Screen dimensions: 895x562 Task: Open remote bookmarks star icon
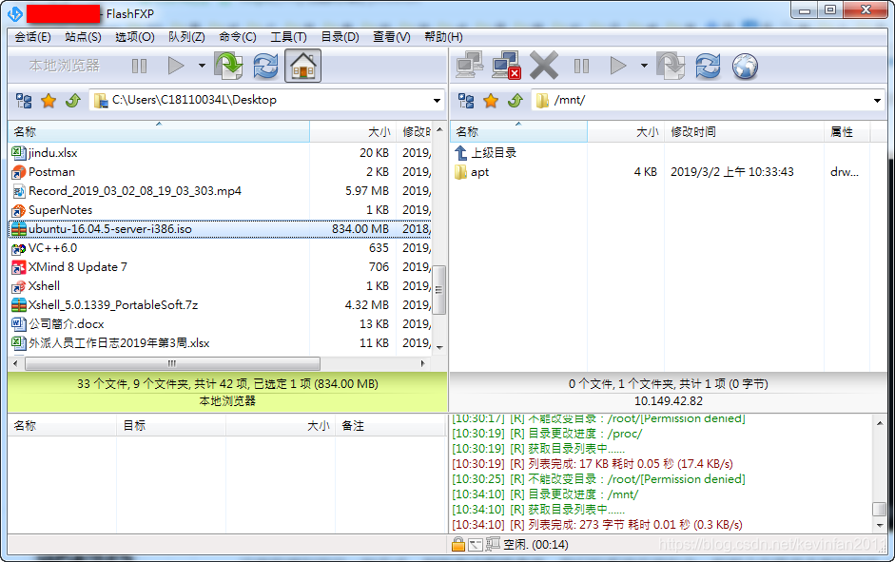click(x=491, y=101)
